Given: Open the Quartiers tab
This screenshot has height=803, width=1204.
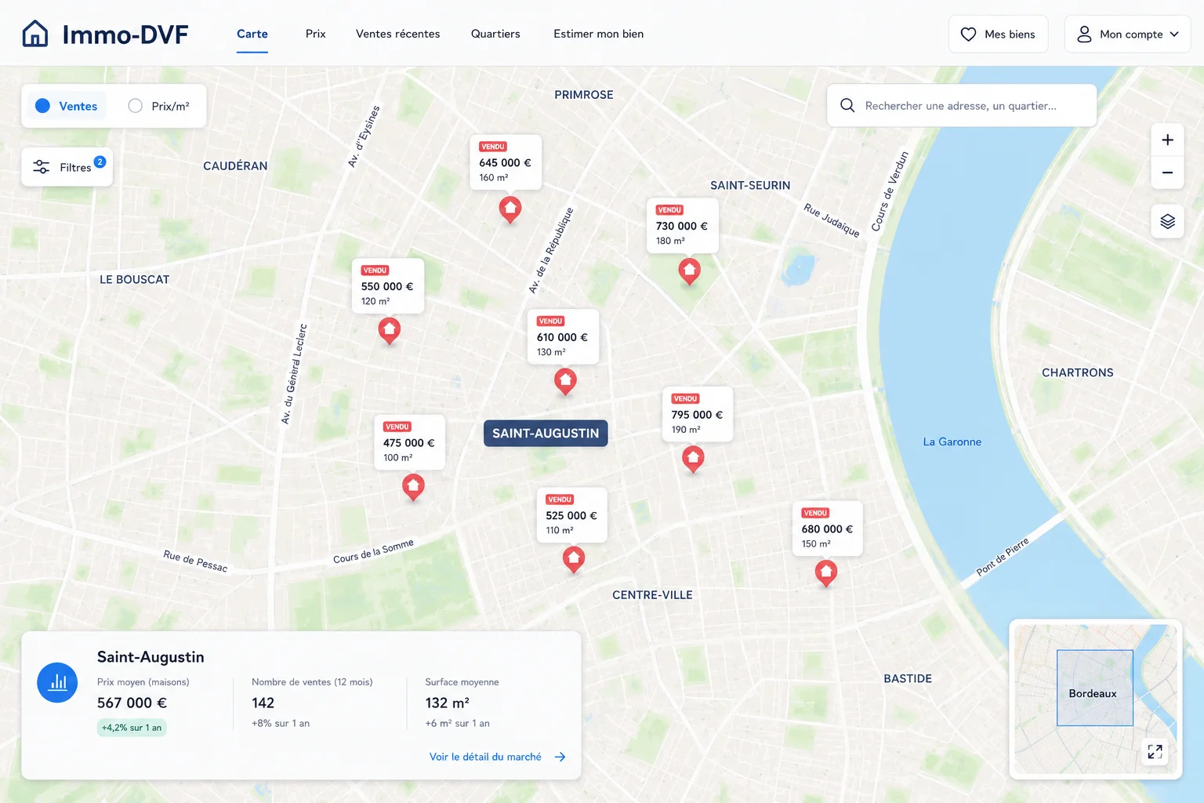Looking at the screenshot, I should (x=495, y=34).
